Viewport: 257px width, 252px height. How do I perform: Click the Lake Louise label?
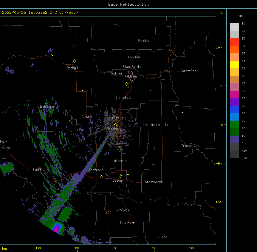(x=5, y=145)
